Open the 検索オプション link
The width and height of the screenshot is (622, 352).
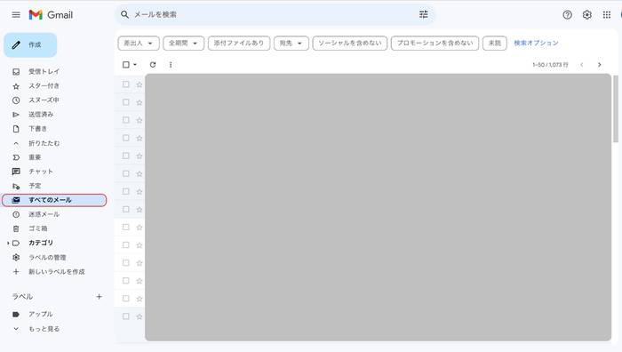coord(536,43)
